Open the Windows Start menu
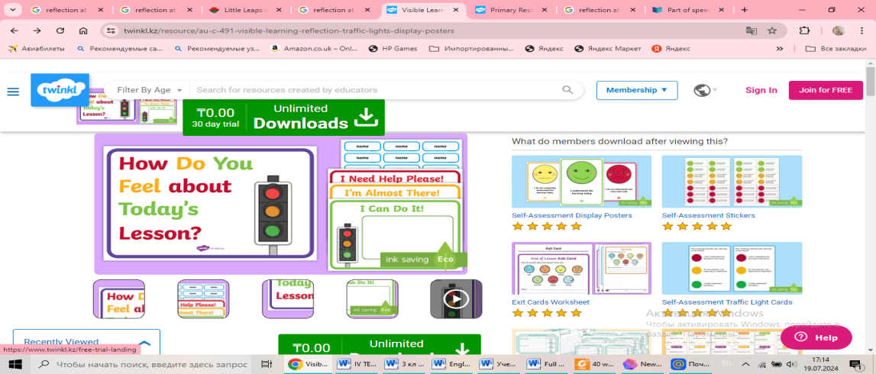Screen dimensions: 876x374 pos(14,364)
